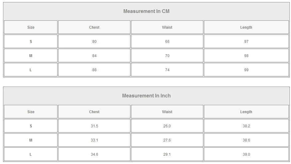
Task: Select the Length column header in CM table
Action: (246, 27)
